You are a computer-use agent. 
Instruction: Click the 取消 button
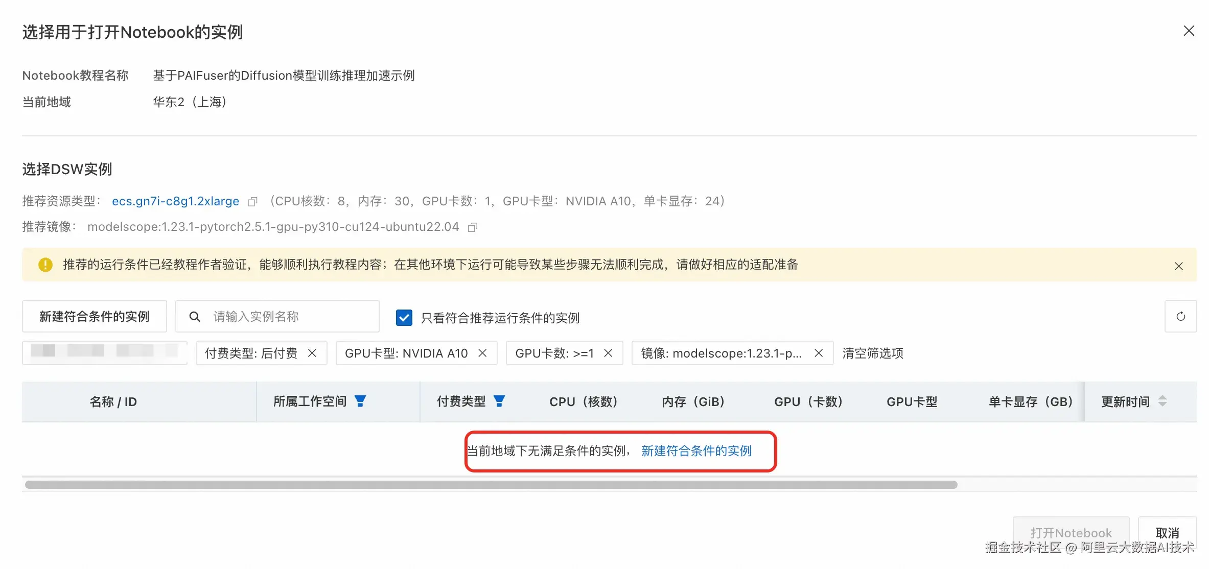click(1167, 533)
